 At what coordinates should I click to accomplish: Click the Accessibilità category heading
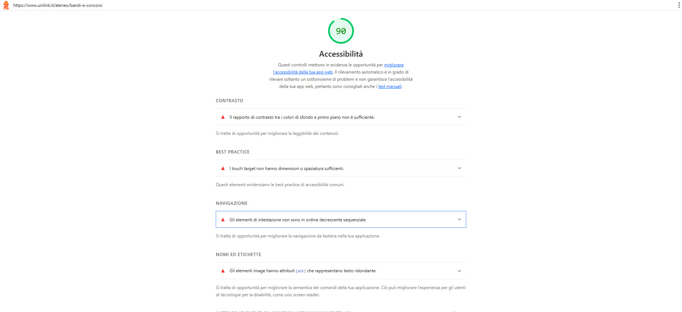[x=341, y=54]
